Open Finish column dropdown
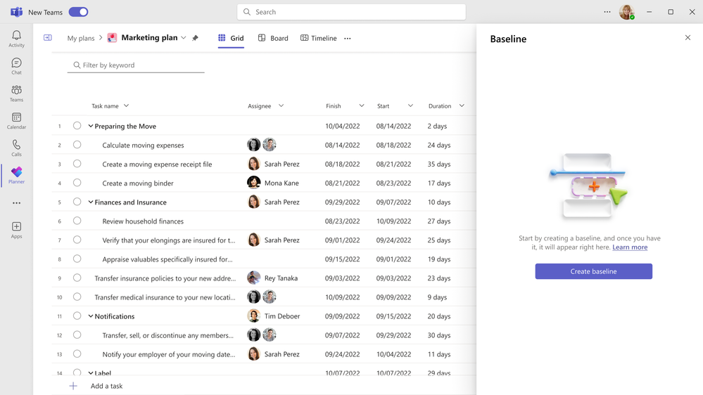The height and width of the screenshot is (395, 703). (x=362, y=105)
